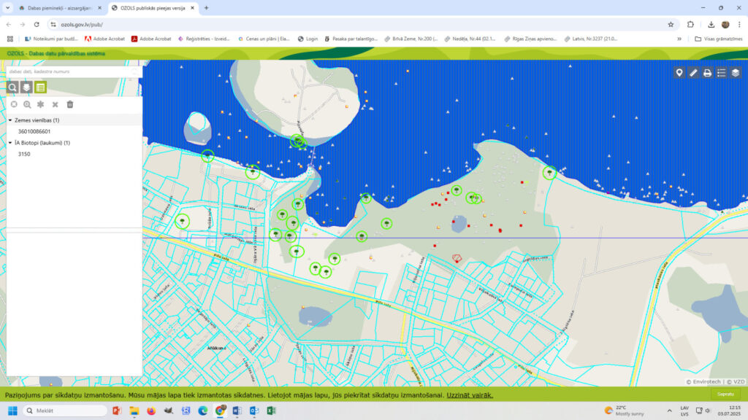Toggle the layer download panel button

point(26,87)
